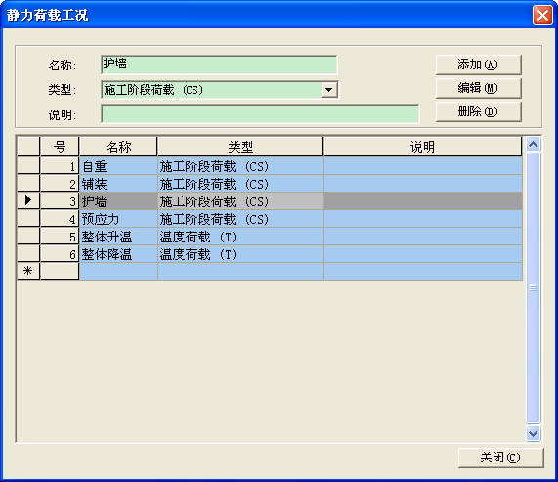Click the 名称 column header
This screenshot has width=558, height=482.
(x=118, y=147)
